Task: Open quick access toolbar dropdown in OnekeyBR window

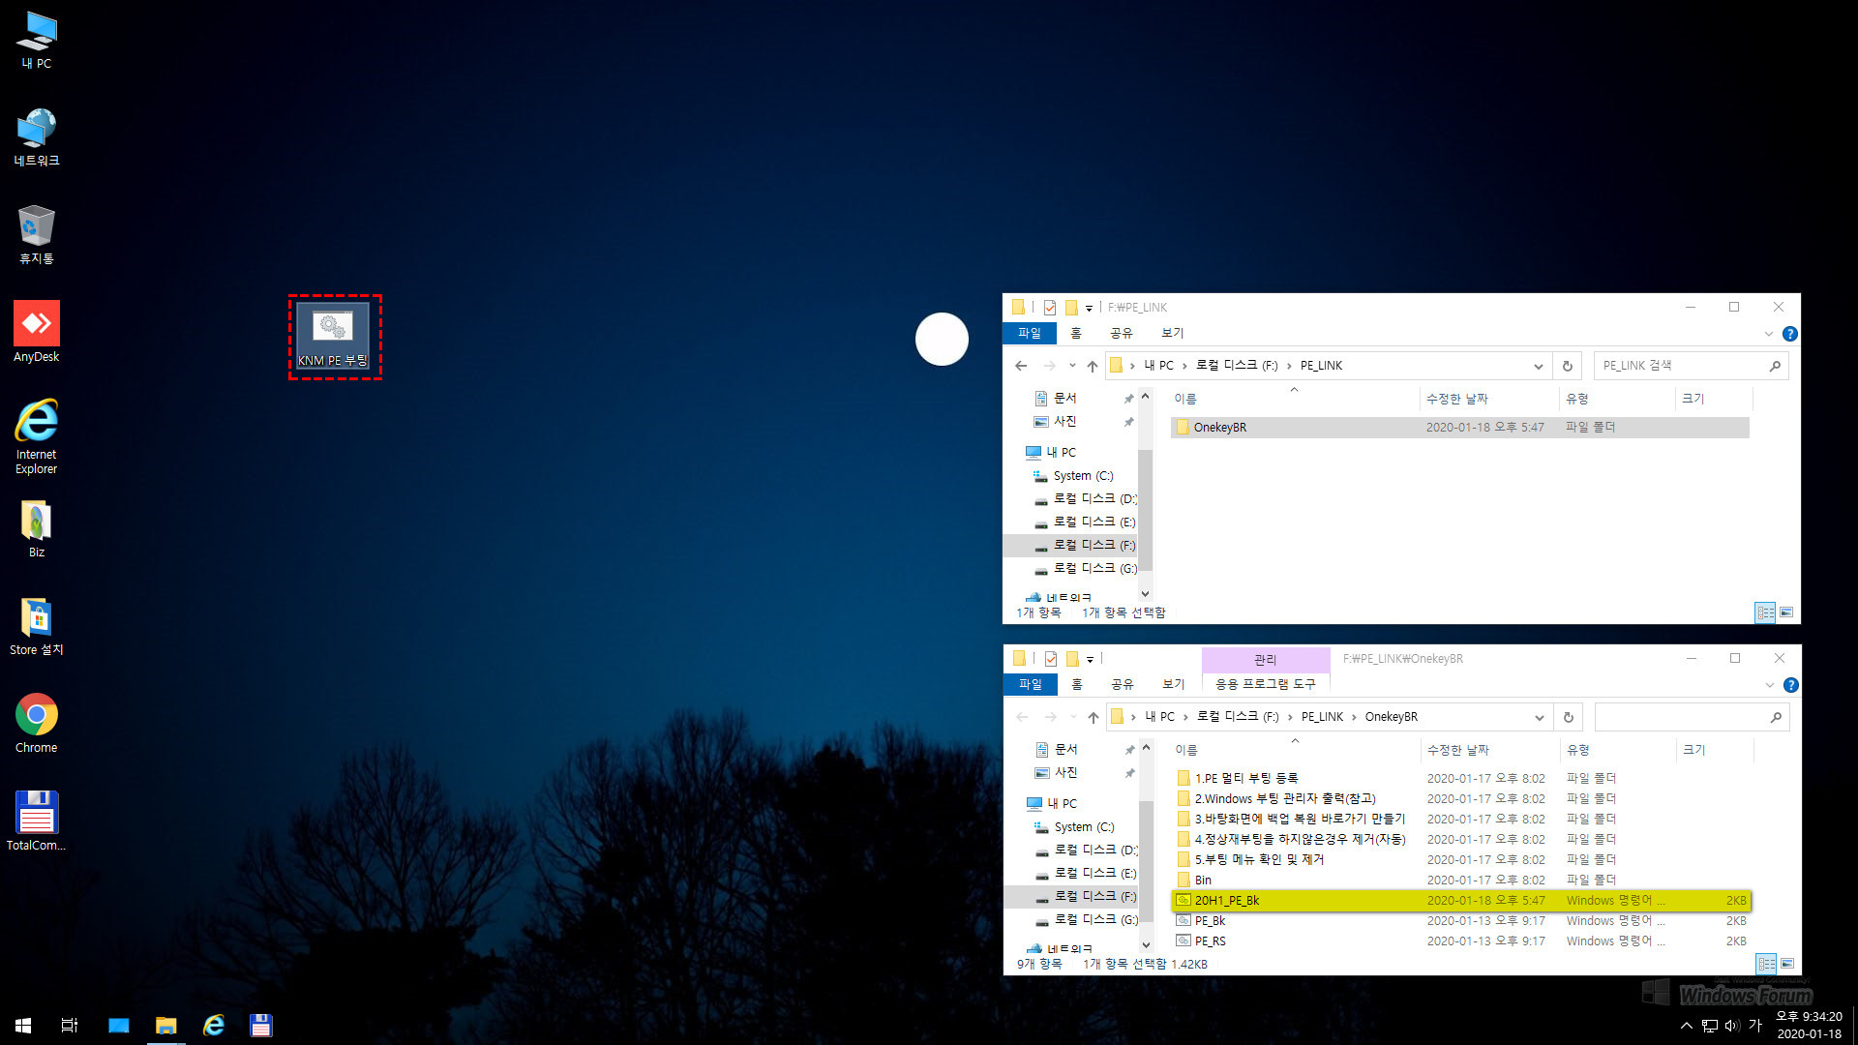Action: 1090,659
